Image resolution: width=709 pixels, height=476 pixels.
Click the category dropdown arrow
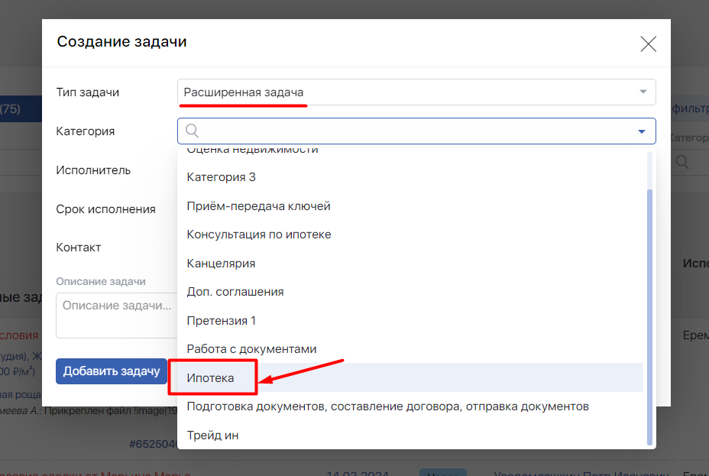642,131
